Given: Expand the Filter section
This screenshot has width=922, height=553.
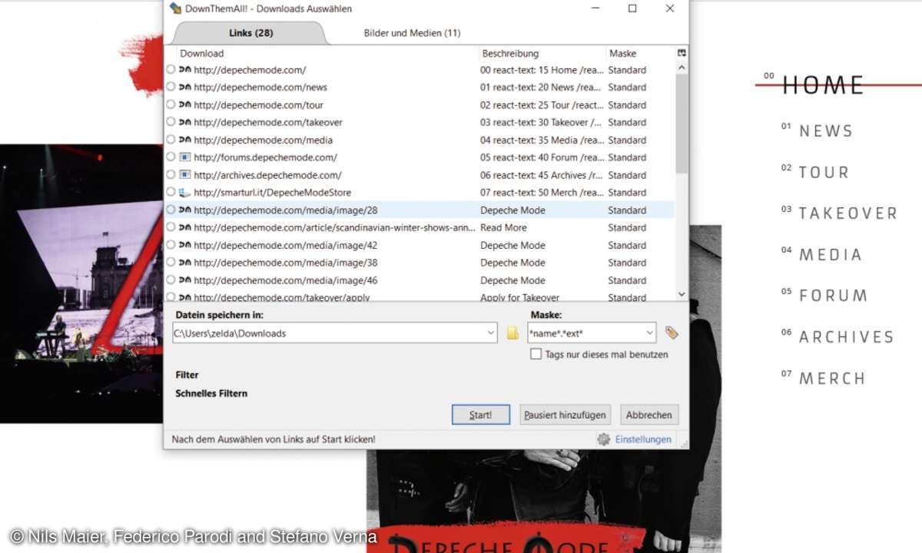Looking at the screenshot, I should 187,375.
